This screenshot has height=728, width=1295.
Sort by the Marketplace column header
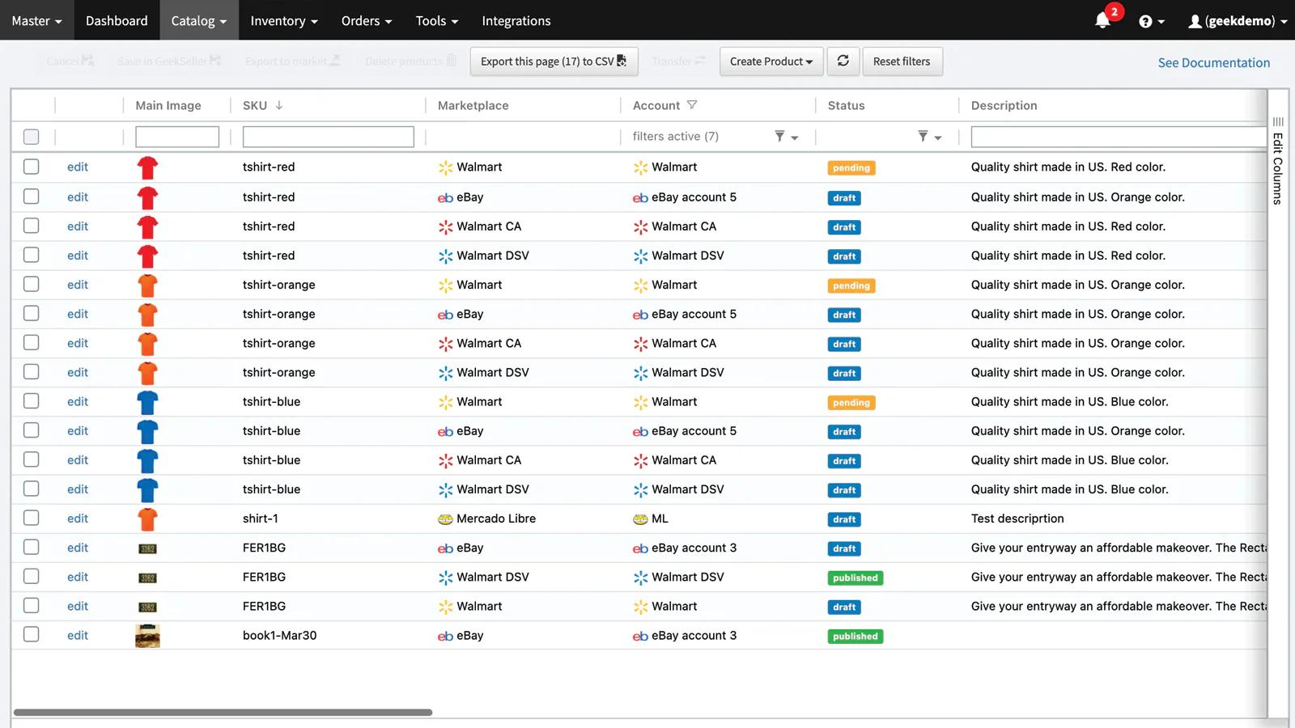[473, 105]
